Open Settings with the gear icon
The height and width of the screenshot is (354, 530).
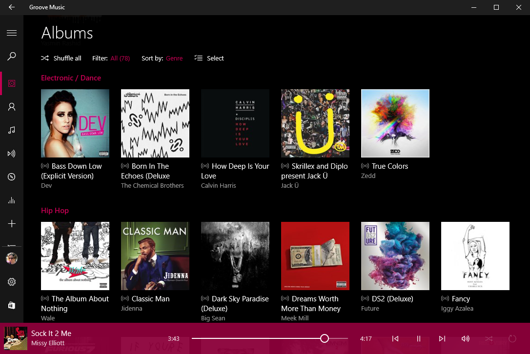point(12,282)
